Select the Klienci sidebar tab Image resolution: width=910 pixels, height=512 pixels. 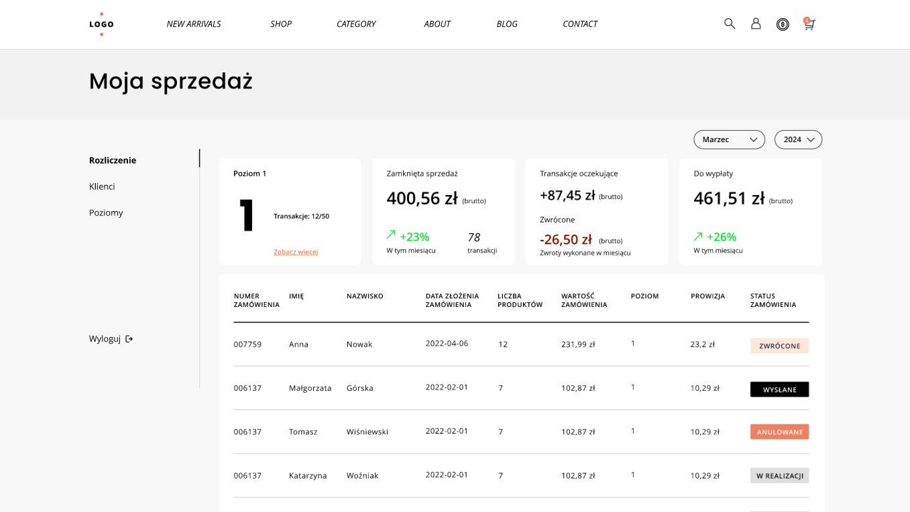[x=102, y=186]
